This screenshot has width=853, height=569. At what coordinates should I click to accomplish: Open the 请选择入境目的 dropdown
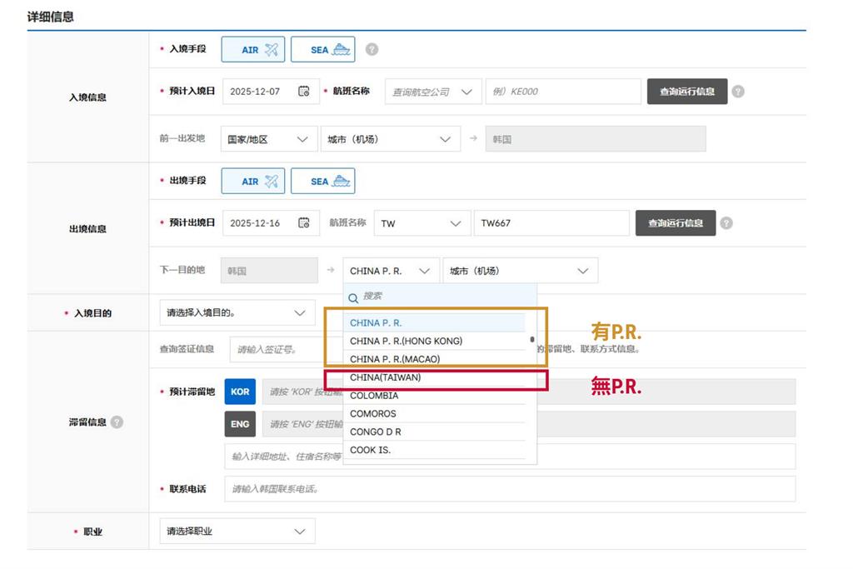pyautogui.click(x=236, y=312)
